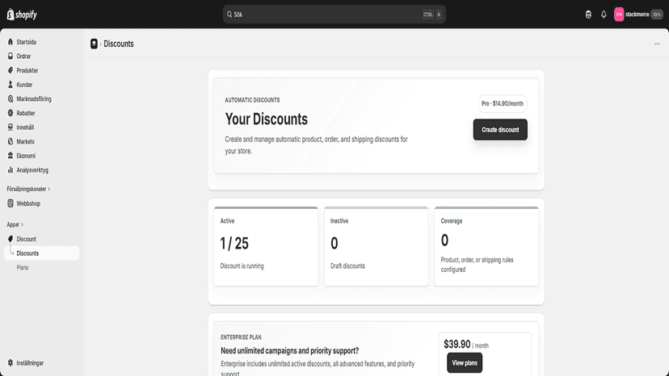Open Produkter tag icon

11,70
